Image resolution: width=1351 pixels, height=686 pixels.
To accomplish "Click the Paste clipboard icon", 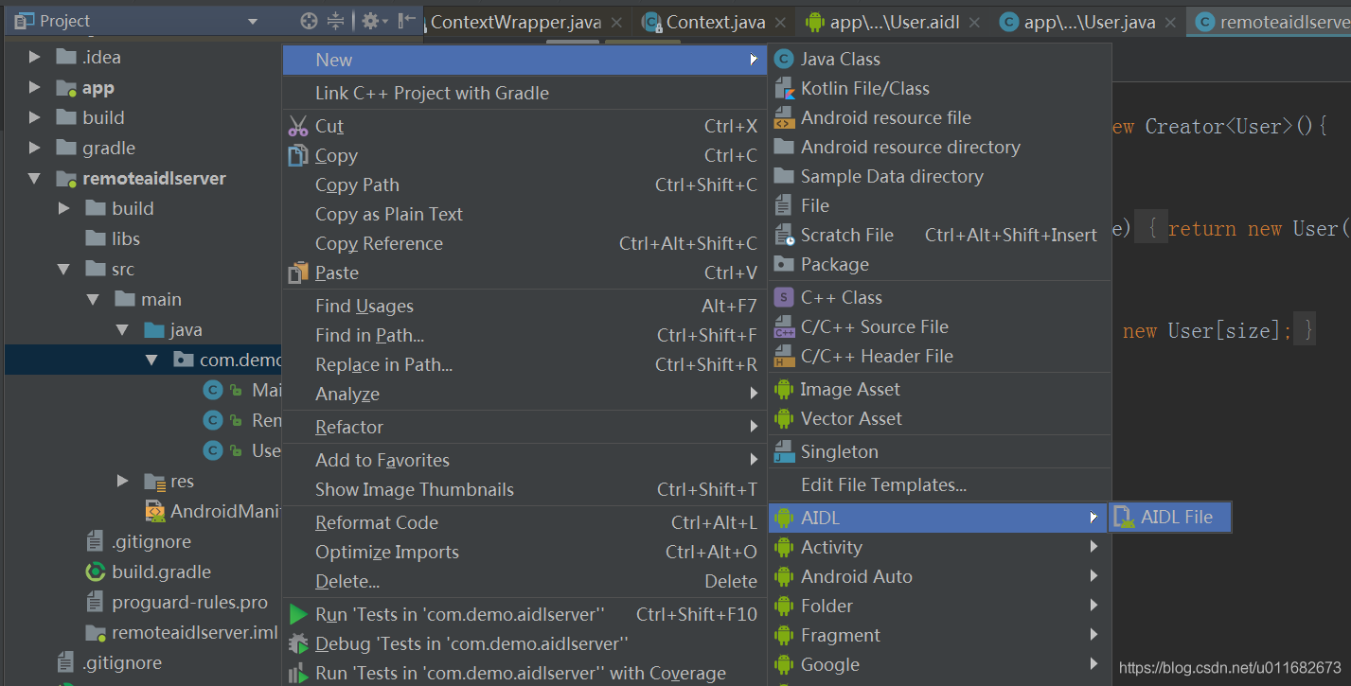I will tap(298, 273).
